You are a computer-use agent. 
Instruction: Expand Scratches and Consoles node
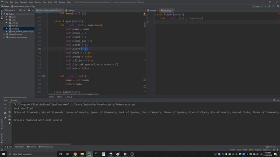[x=4, y=37]
